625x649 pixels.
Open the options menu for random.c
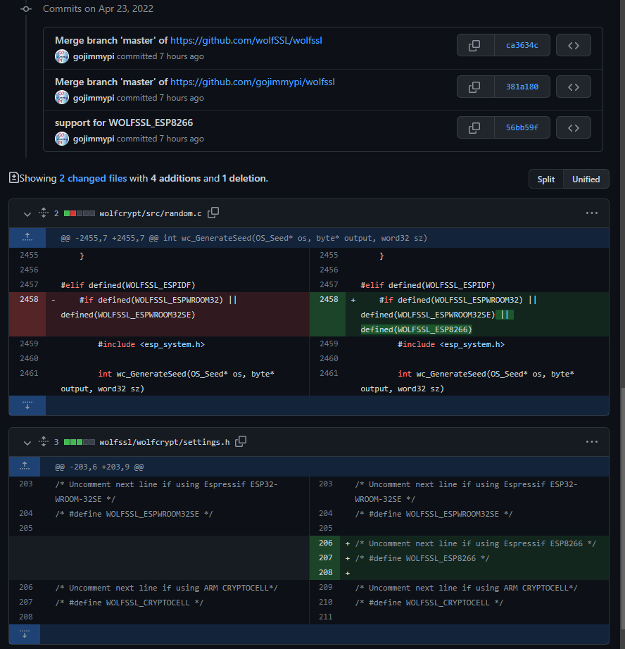click(x=591, y=213)
